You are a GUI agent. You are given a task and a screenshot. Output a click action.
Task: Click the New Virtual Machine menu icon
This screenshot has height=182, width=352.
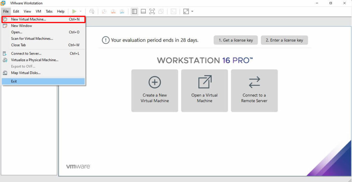[5, 20]
